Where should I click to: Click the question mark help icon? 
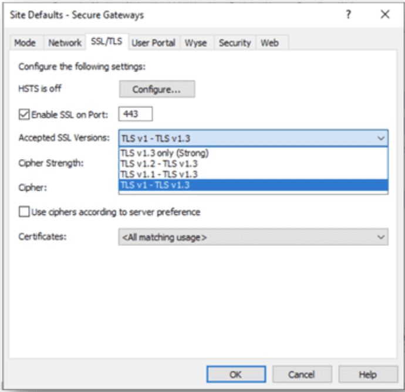[x=349, y=15]
